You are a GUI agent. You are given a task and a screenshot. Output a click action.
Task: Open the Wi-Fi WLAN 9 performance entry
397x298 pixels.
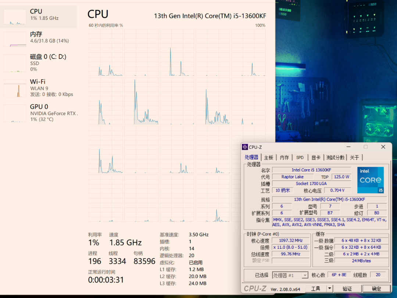pos(39,88)
